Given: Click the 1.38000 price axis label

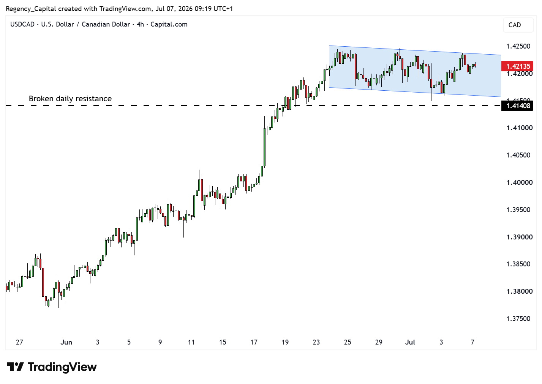Looking at the screenshot, I should pos(520,291).
